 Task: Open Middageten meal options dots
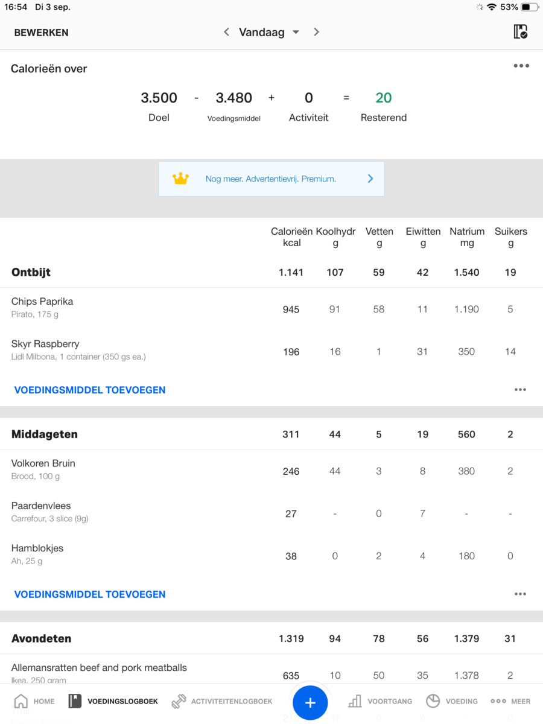pyautogui.click(x=520, y=594)
